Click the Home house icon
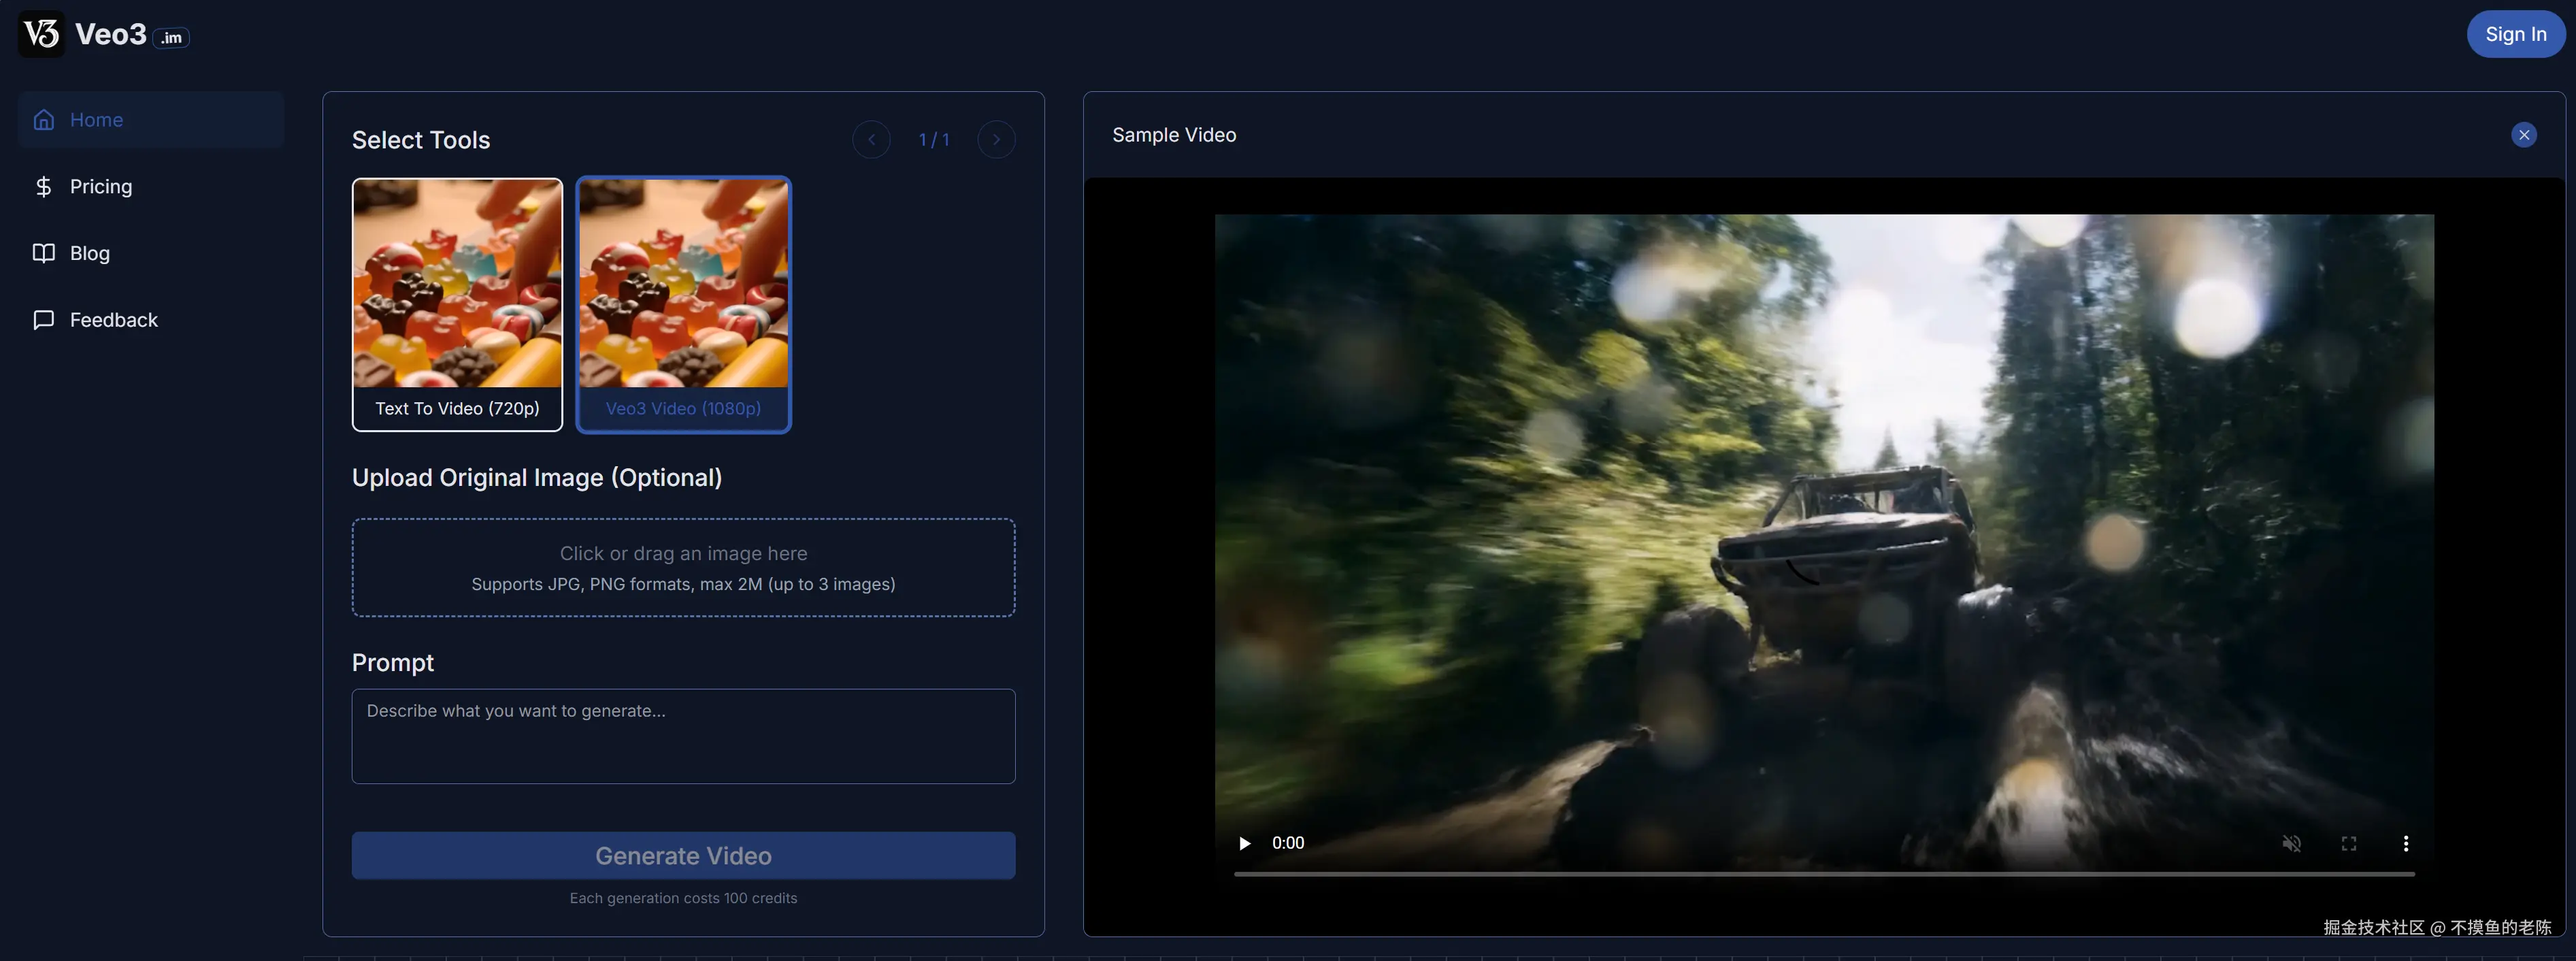This screenshot has width=2576, height=961. (43, 120)
